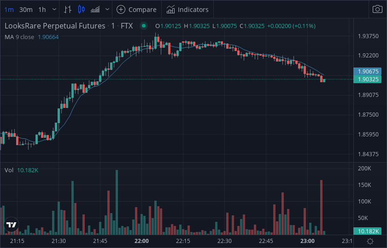Click the 100K volume axis label
The width and height of the screenshot is (387, 248).
click(364, 202)
